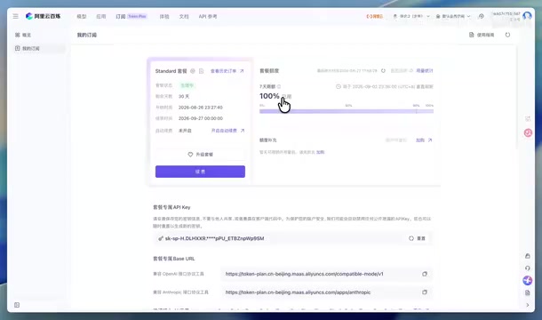The width and height of the screenshot is (542, 320).
Task: Click the 重置 reset API key button
Action: click(418, 238)
